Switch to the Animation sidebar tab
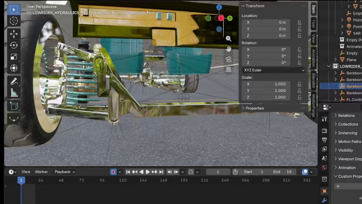Viewport: 362px width, 204px height. click(313, 58)
